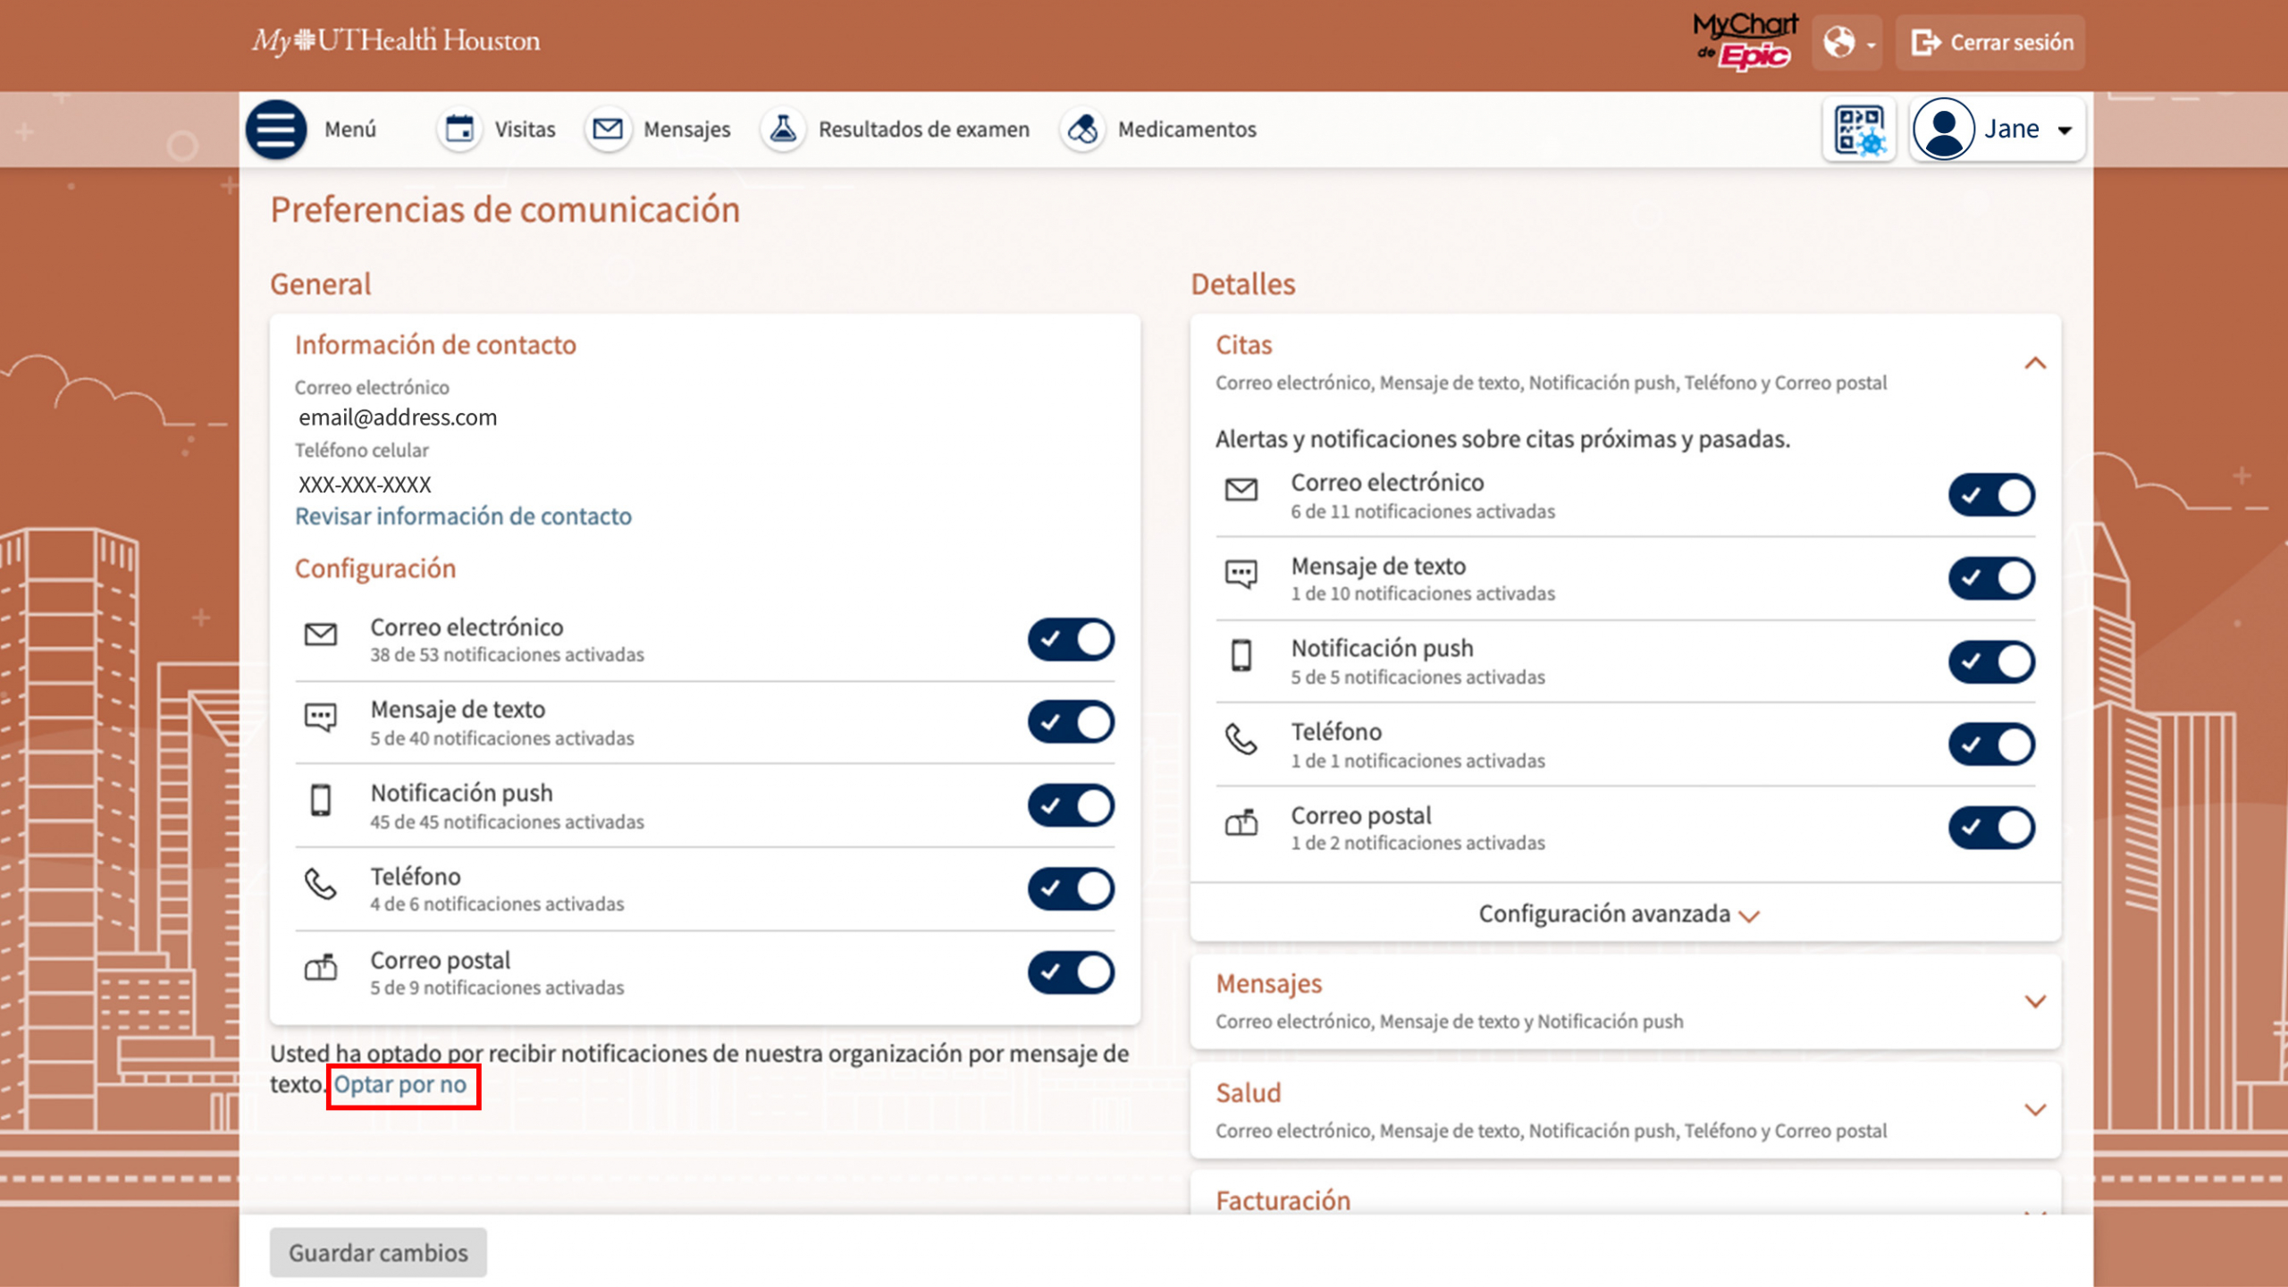This screenshot has height=1287, width=2288.
Task: Click Revisar información de contacto link
Action: [463, 517]
